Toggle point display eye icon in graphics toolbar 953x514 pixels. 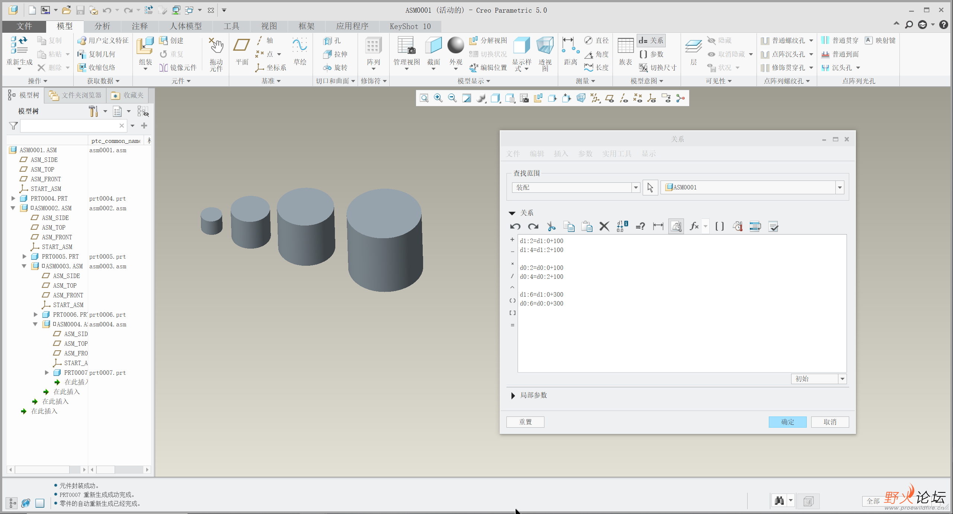tap(637, 98)
